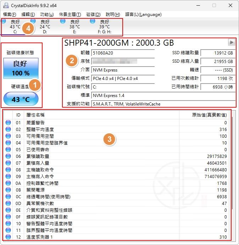Click raw value 1768 of 控制器繁忙時間
Image resolution: width=239 pixels, height=245 pixels.
click(x=222, y=183)
